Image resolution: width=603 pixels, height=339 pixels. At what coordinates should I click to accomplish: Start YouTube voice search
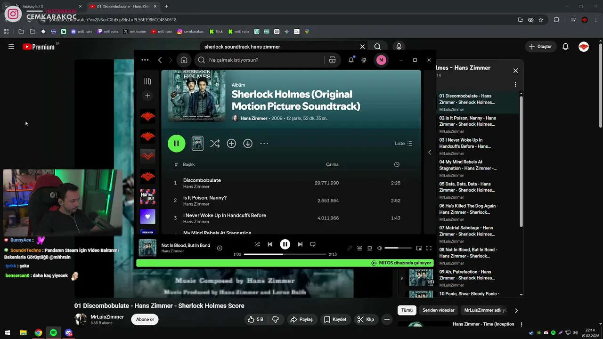(399, 47)
